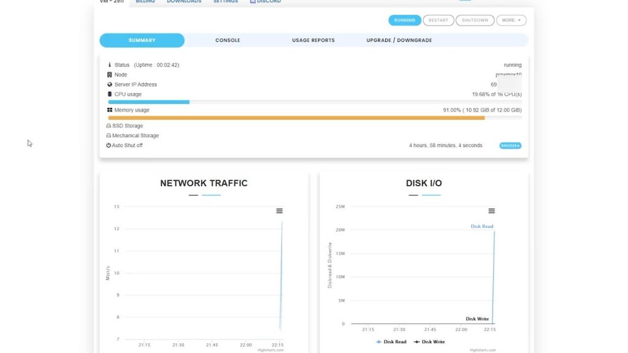The height and width of the screenshot is (353, 628).
Task: Open the Snooze dropdown for Auto Shut off
Action: pos(510,146)
